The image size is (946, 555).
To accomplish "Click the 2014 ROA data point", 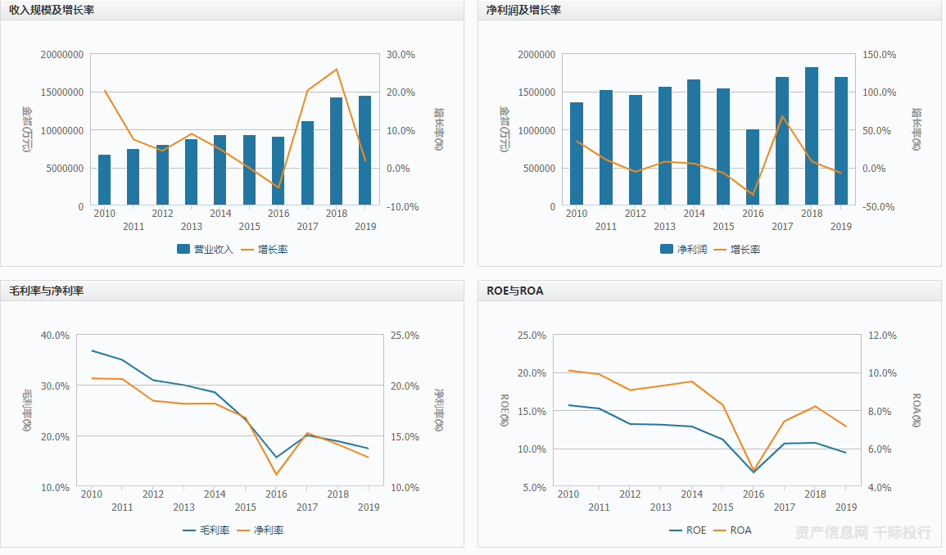I will point(692,381).
